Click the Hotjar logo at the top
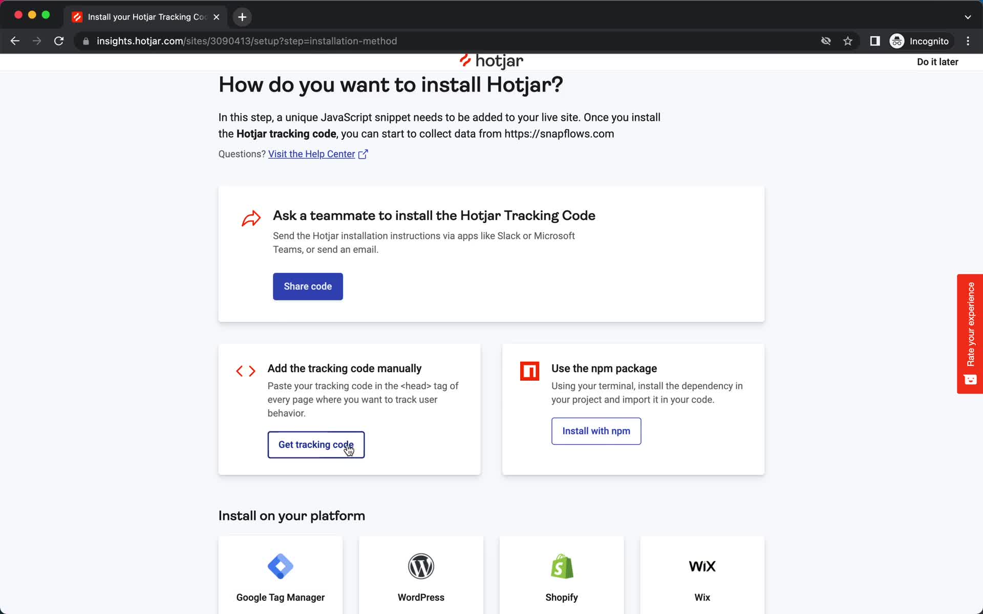Screen dimensions: 983x614 click(x=490, y=61)
